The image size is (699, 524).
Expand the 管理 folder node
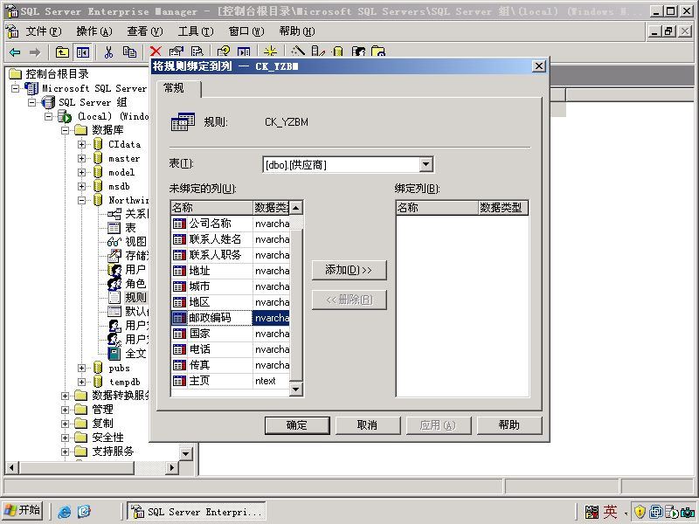click(65, 410)
